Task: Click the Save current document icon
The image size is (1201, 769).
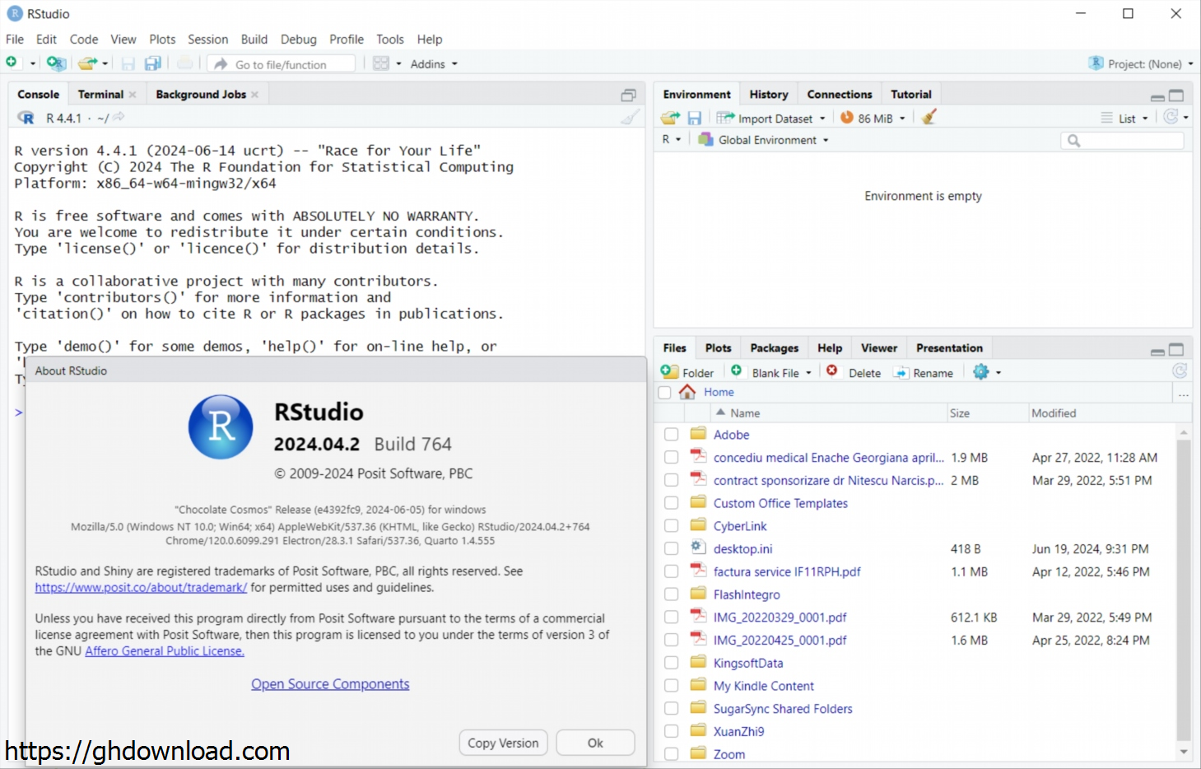Action: coord(128,63)
